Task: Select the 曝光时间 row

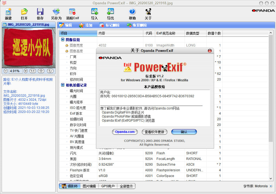Action: pyautogui.click(x=76, y=91)
